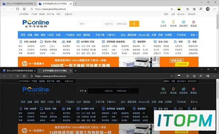Click the PConline logo in the light page
The height and width of the screenshot is (134, 219).
pyautogui.click(x=36, y=23)
